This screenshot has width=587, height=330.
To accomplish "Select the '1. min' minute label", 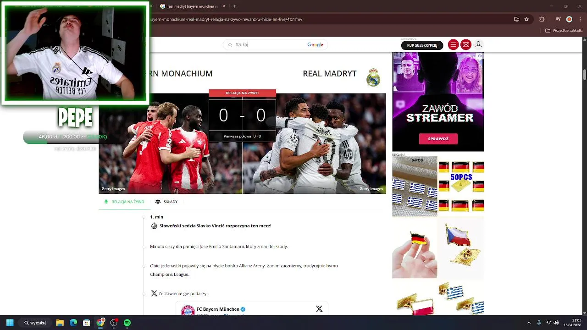I will tap(156, 217).
